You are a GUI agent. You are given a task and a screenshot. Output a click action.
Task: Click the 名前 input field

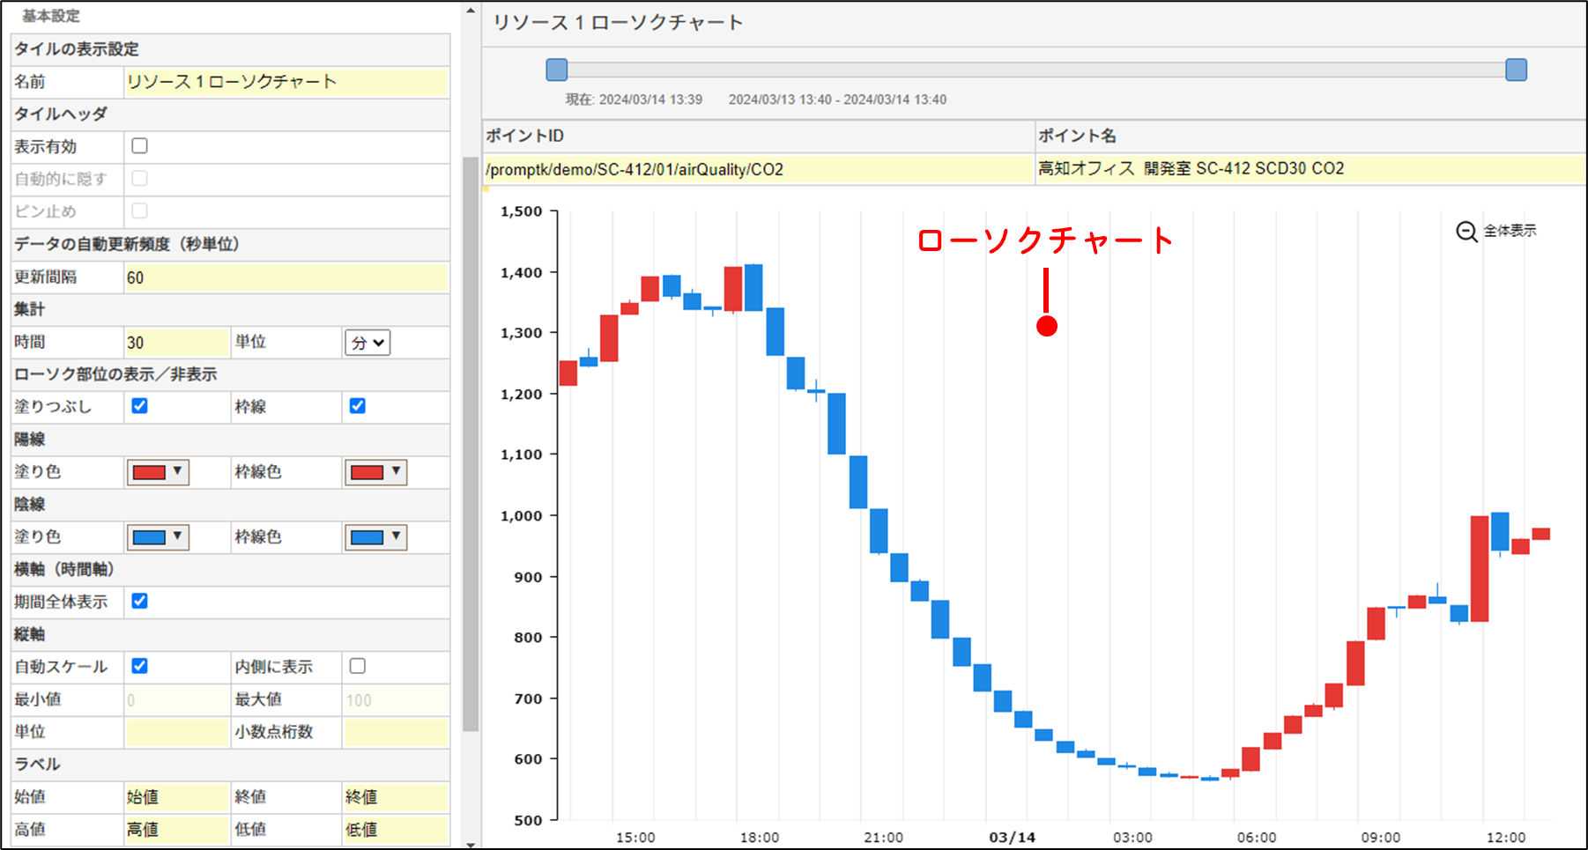coord(286,82)
